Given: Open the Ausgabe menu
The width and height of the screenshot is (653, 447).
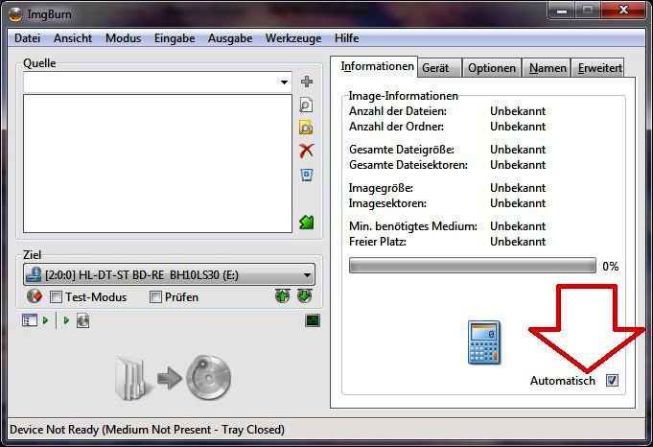Looking at the screenshot, I should [x=230, y=38].
